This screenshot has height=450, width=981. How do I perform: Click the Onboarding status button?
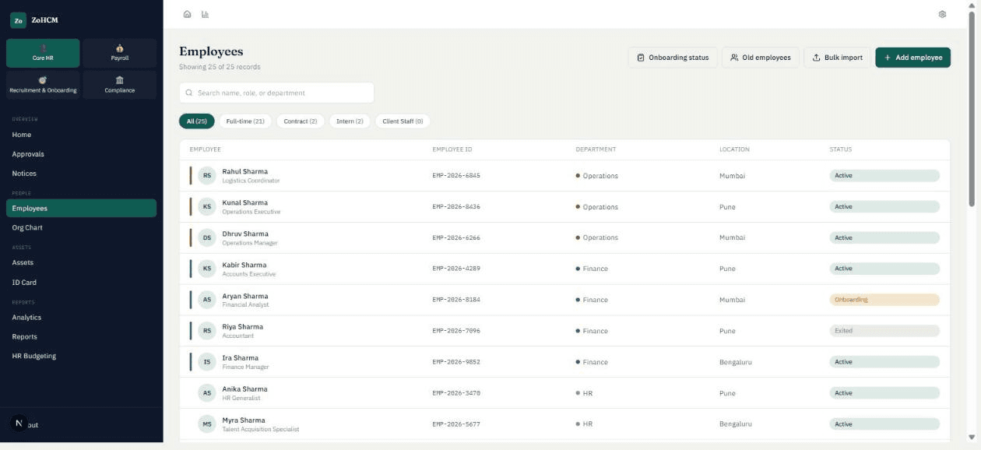pyautogui.click(x=673, y=58)
